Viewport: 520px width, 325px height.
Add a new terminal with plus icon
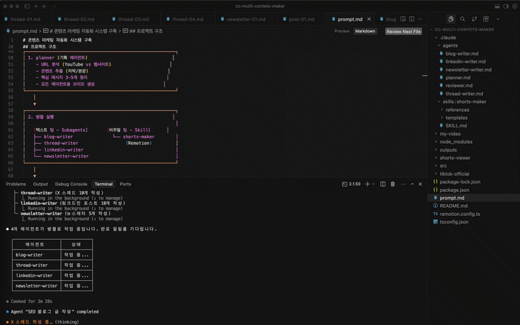367,184
